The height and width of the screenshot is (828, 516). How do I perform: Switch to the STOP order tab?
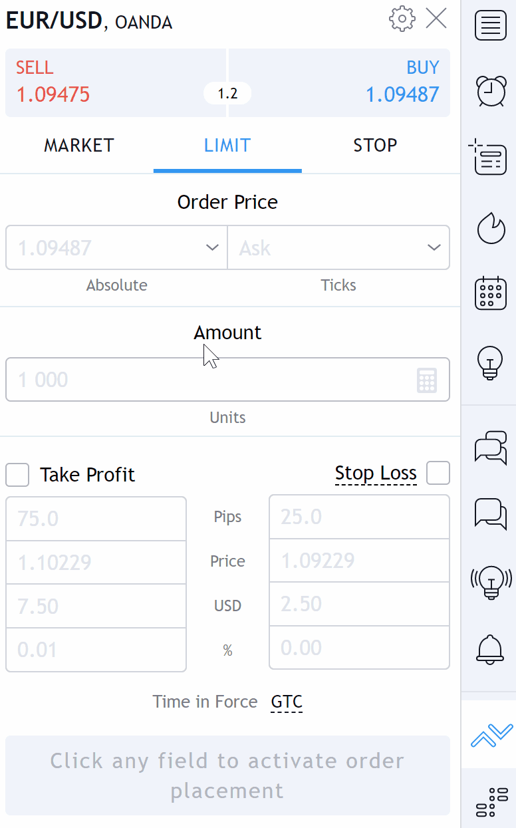click(375, 146)
